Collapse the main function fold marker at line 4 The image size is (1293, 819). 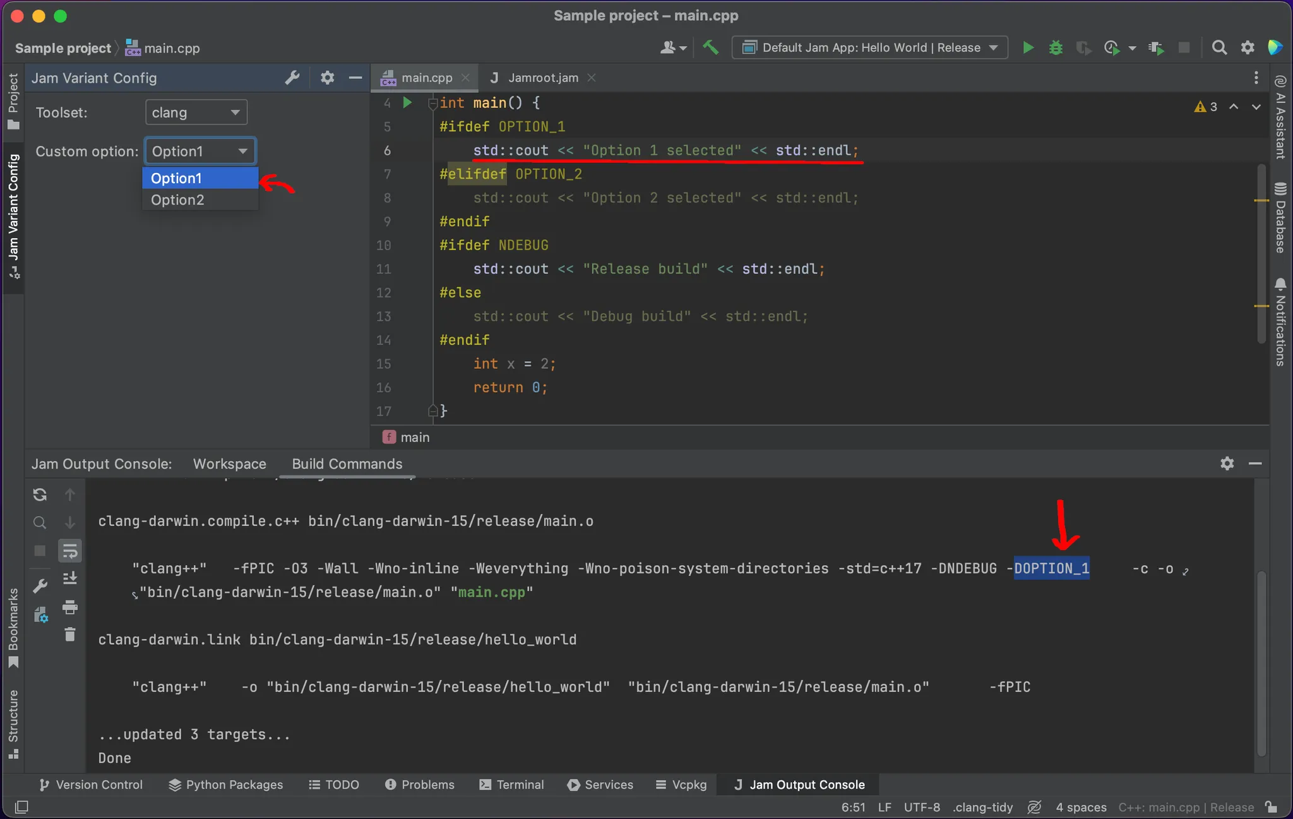point(432,103)
